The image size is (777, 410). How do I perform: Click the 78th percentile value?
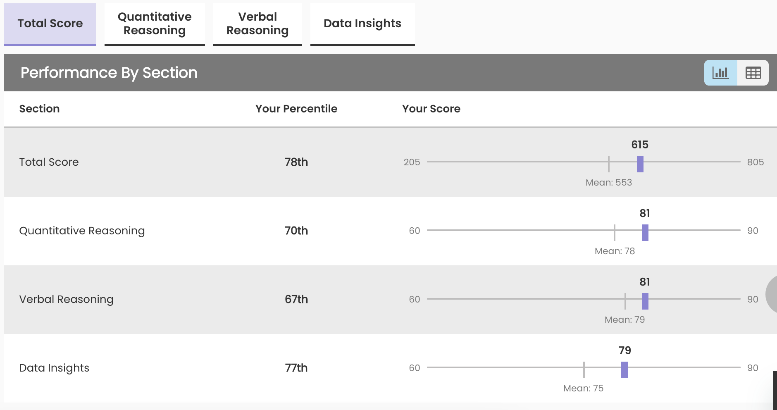click(296, 162)
